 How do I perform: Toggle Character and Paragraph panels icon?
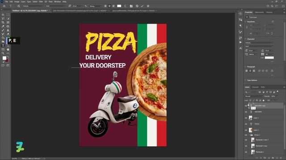(131, 6)
